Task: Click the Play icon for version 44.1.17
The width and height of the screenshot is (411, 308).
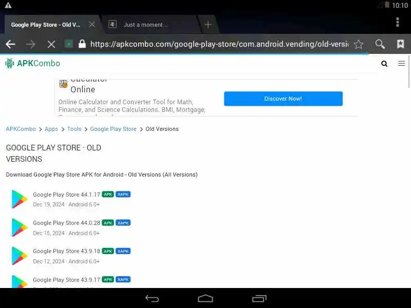Action: 19,199
